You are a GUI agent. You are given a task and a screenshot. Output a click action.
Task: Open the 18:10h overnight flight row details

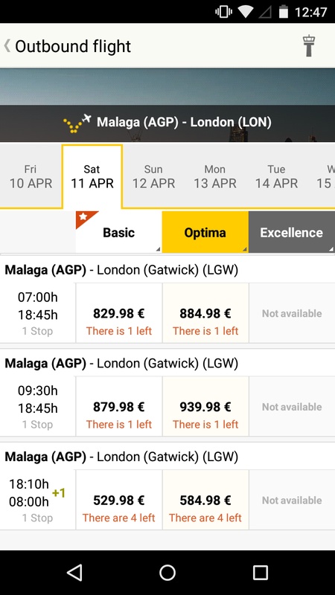pyautogui.click(x=38, y=500)
